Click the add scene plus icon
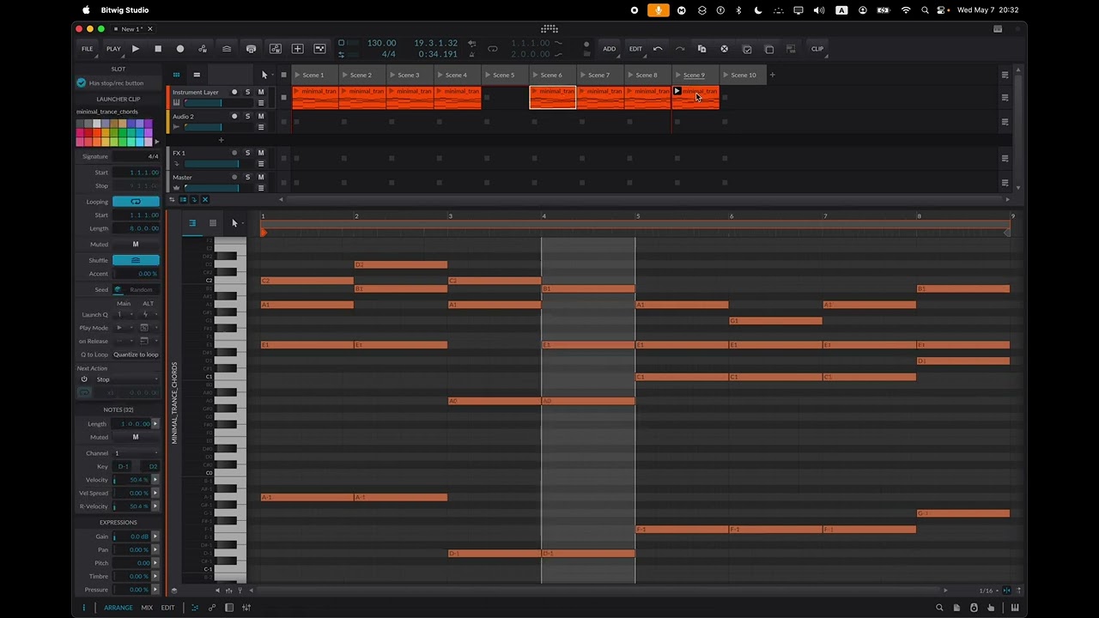This screenshot has height=618, width=1099. [x=772, y=75]
